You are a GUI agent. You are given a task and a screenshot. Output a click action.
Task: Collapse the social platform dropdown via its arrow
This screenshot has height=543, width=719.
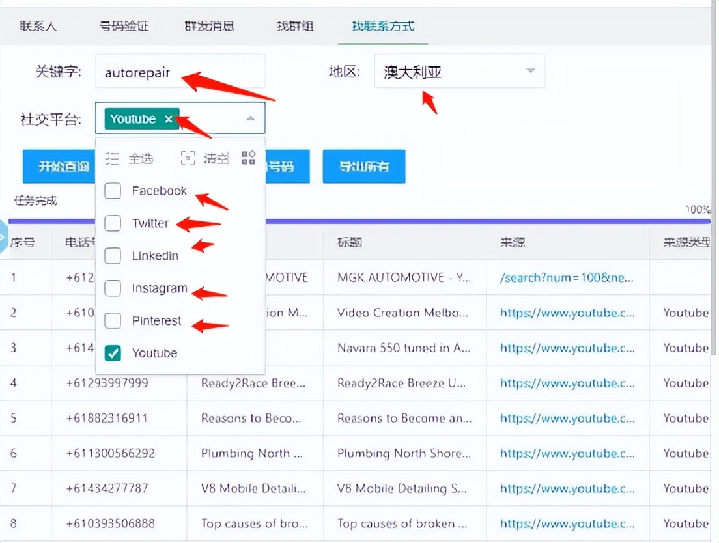click(x=250, y=118)
